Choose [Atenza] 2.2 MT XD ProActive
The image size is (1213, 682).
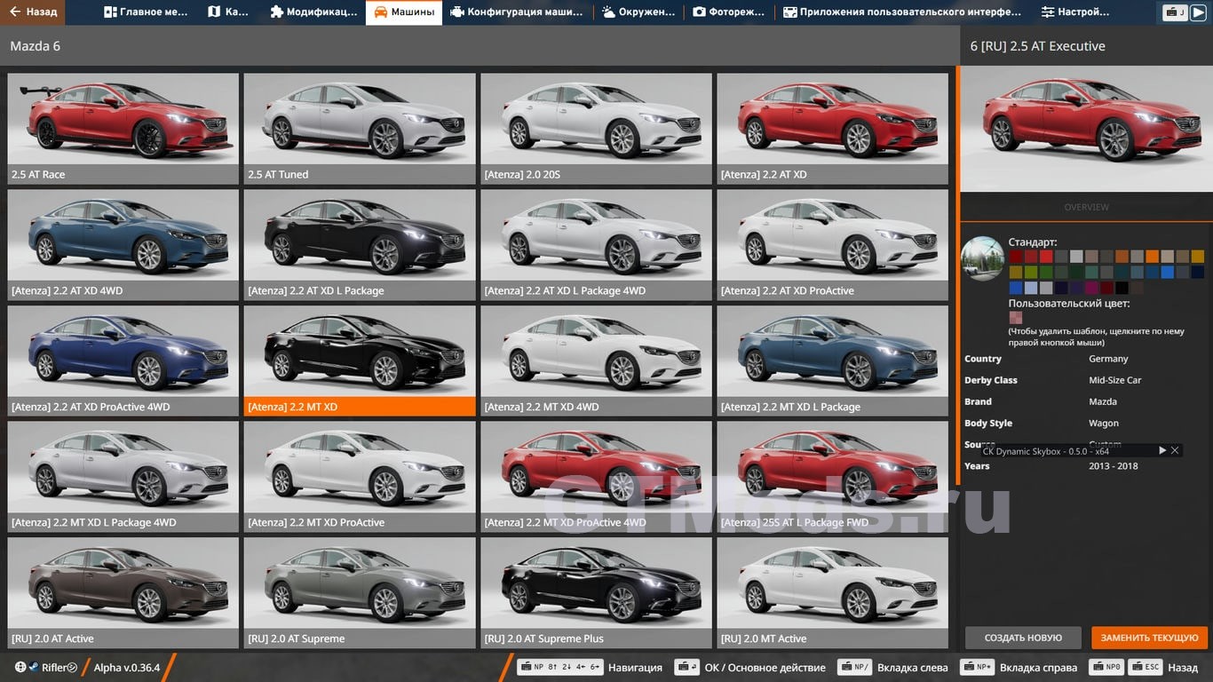click(x=360, y=476)
